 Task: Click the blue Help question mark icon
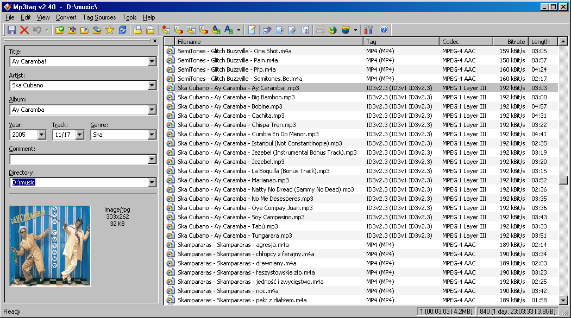click(384, 30)
